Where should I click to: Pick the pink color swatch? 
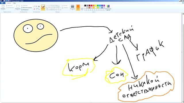tap(91, 8)
